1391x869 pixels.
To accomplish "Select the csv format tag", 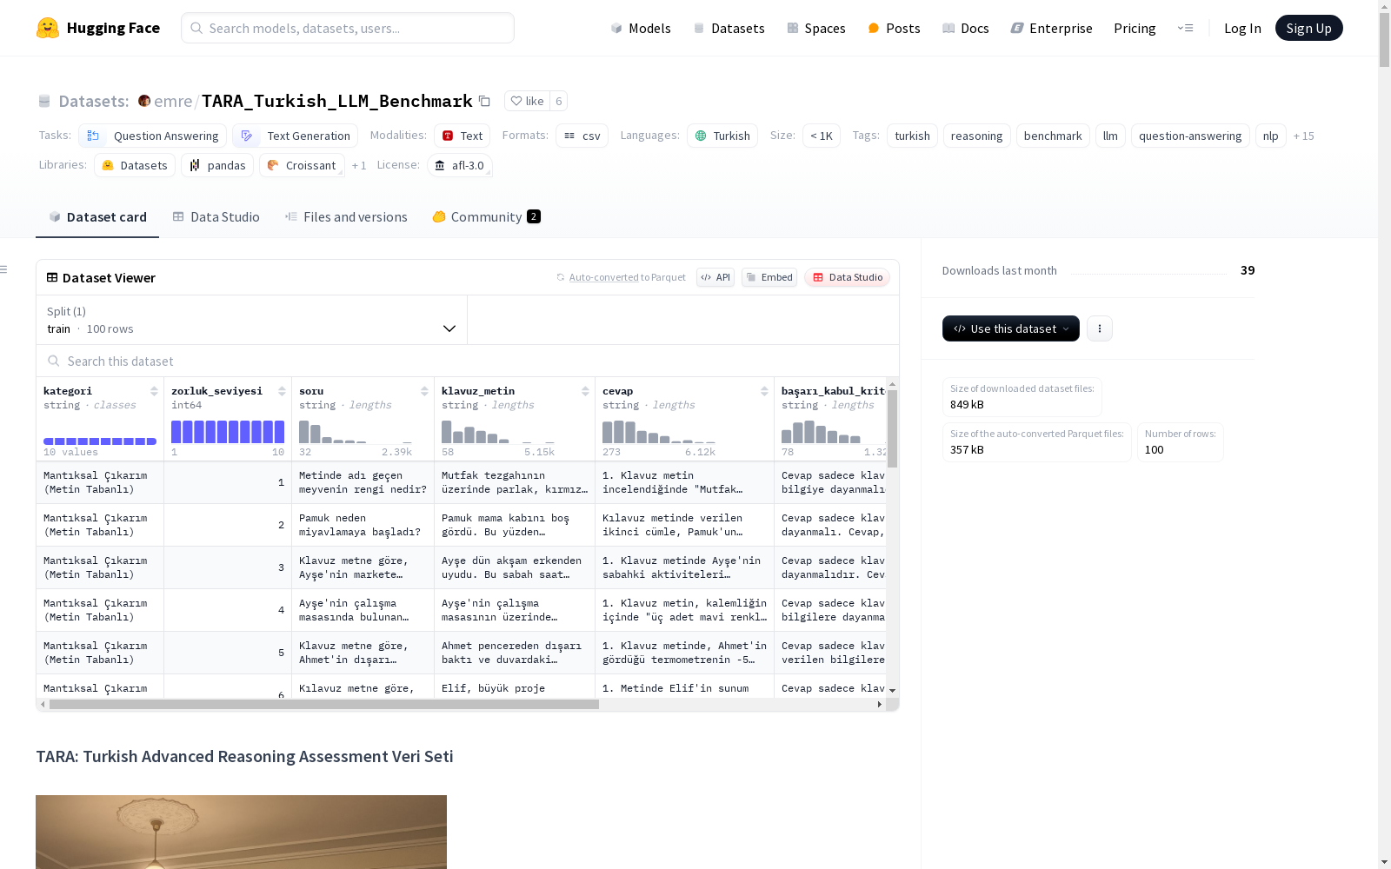I will 582,136.
